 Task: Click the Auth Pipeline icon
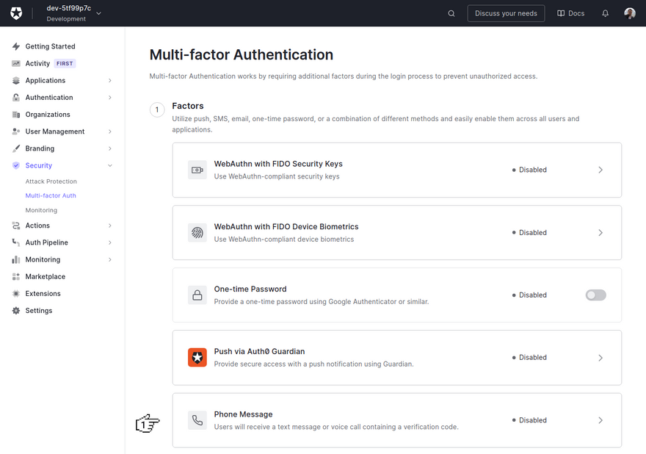click(x=16, y=242)
